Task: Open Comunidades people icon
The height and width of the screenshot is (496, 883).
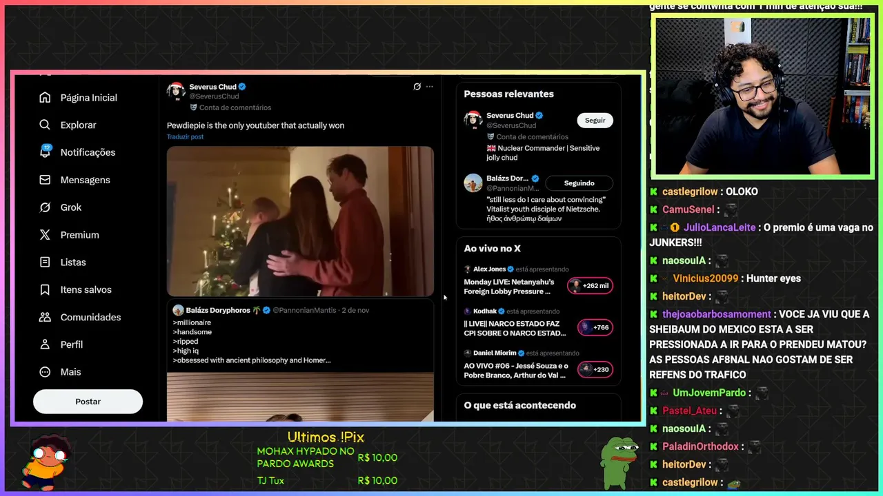Action: click(x=45, y=318)
